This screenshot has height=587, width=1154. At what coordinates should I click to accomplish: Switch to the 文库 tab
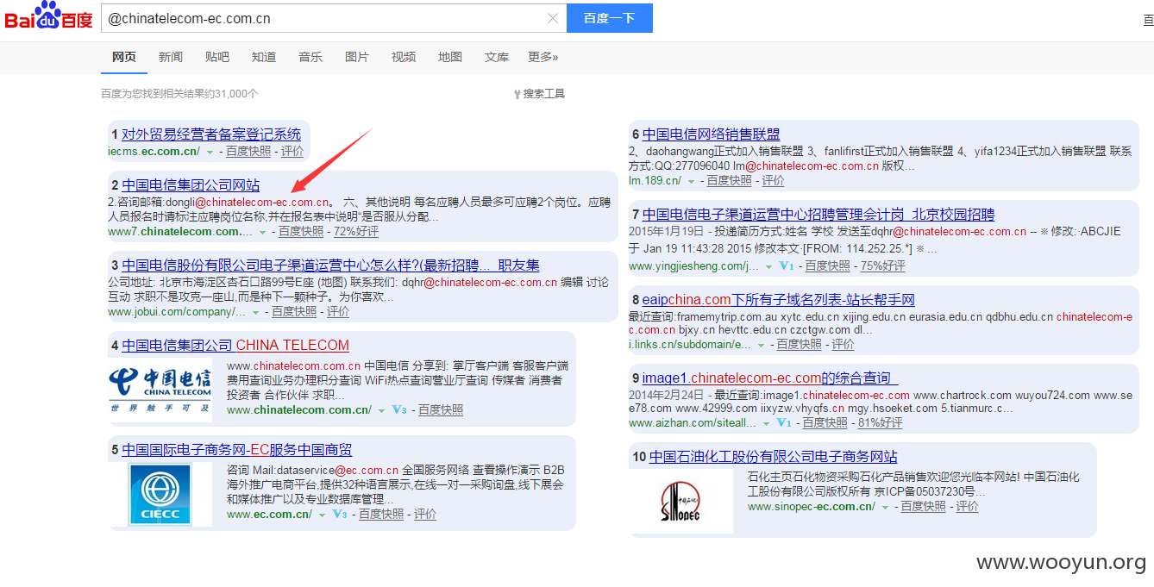click(x=497, y=57)
